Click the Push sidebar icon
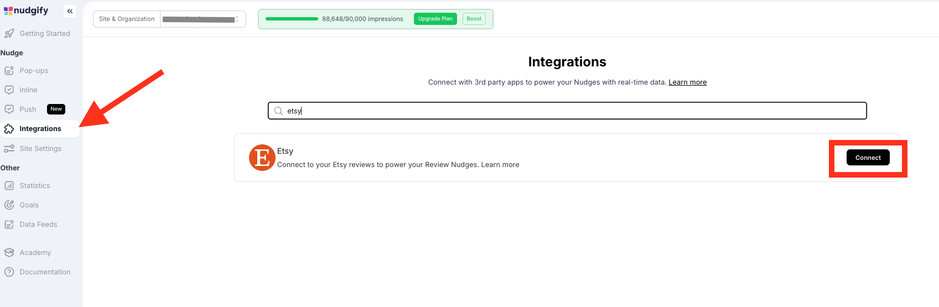Image resolution: width=939 pixels, height=307 pixels. [9, 110]
